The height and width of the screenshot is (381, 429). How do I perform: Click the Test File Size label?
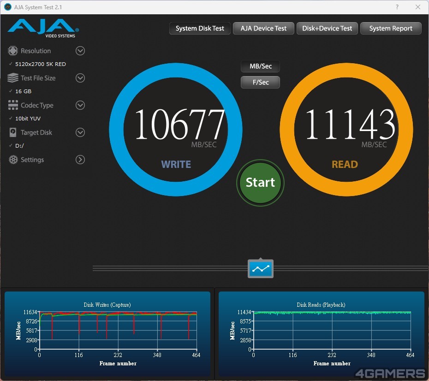(x=38, y=78)
